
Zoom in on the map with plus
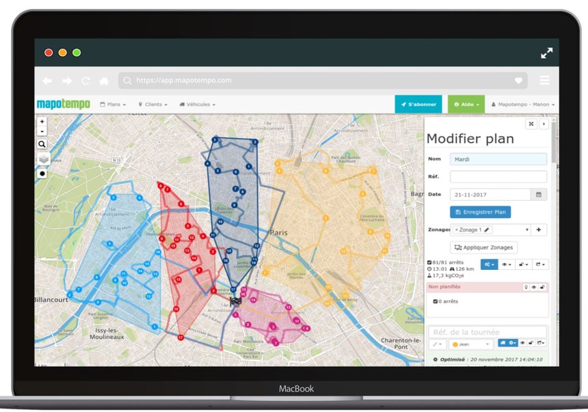tap(42, 122)
